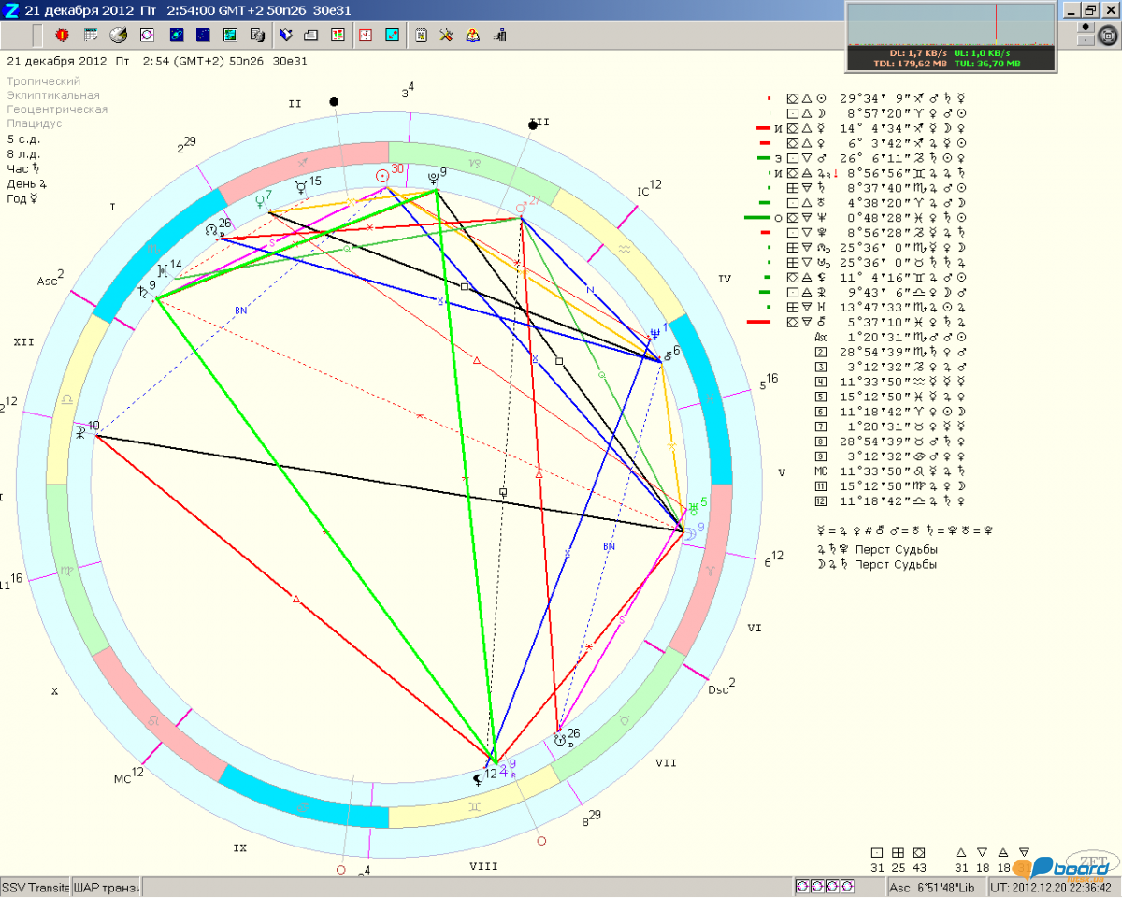
Task: Select the ШАР транзи status bar tab
Action: 105,887
